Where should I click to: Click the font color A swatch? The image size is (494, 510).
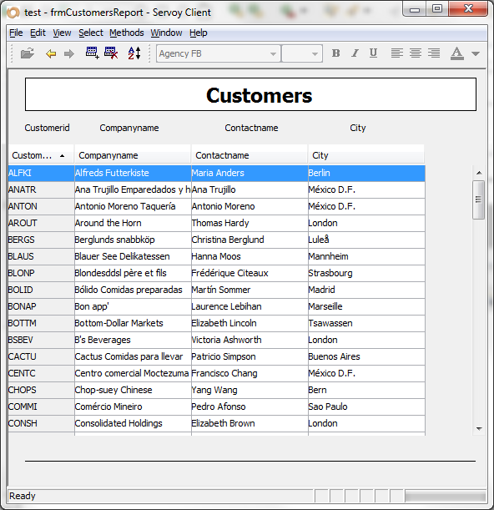457,53
